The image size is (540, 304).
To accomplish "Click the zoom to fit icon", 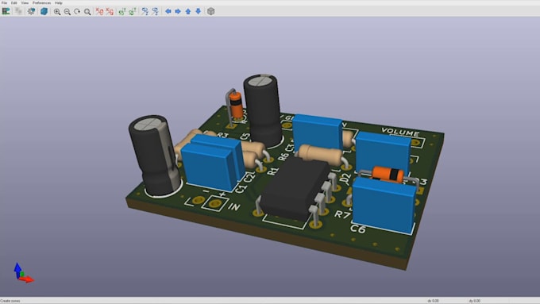I will point(87,12).
